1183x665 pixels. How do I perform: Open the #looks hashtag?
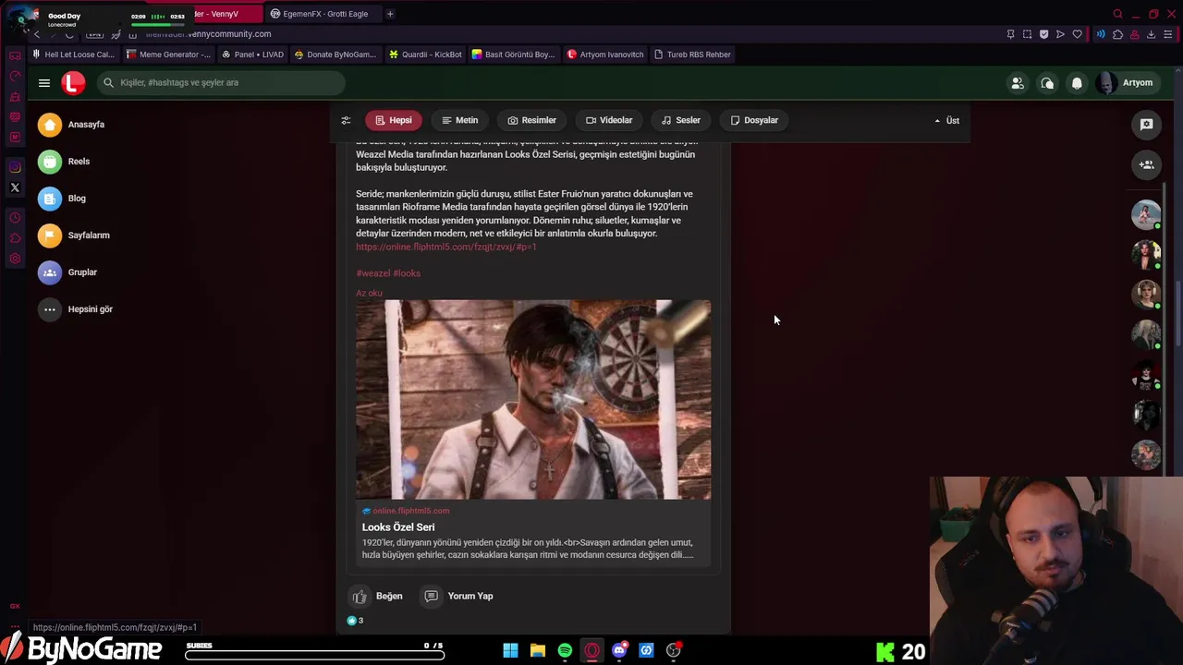[407, 273]
